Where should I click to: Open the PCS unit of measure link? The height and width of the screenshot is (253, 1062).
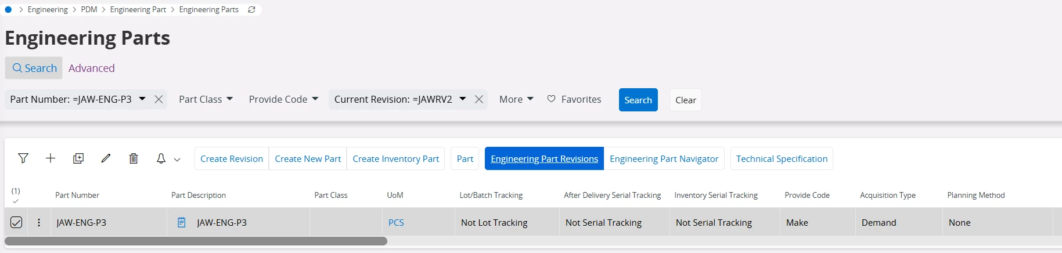(396, 222)
